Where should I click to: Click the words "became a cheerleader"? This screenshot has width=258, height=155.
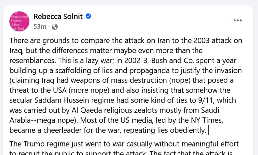pos(39,130)
